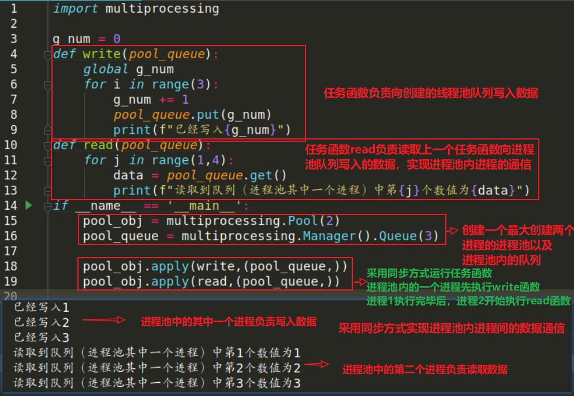Click line number 8 in the gutter
This screenshot has height=396, width=574.
click(x=13, y=114)
